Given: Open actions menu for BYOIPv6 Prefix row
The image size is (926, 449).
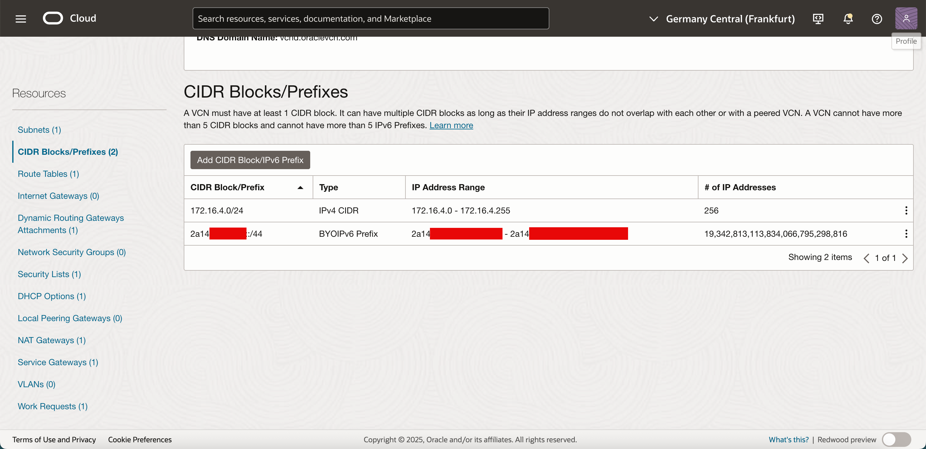Looking at the screenshot, I should point(906,234).
